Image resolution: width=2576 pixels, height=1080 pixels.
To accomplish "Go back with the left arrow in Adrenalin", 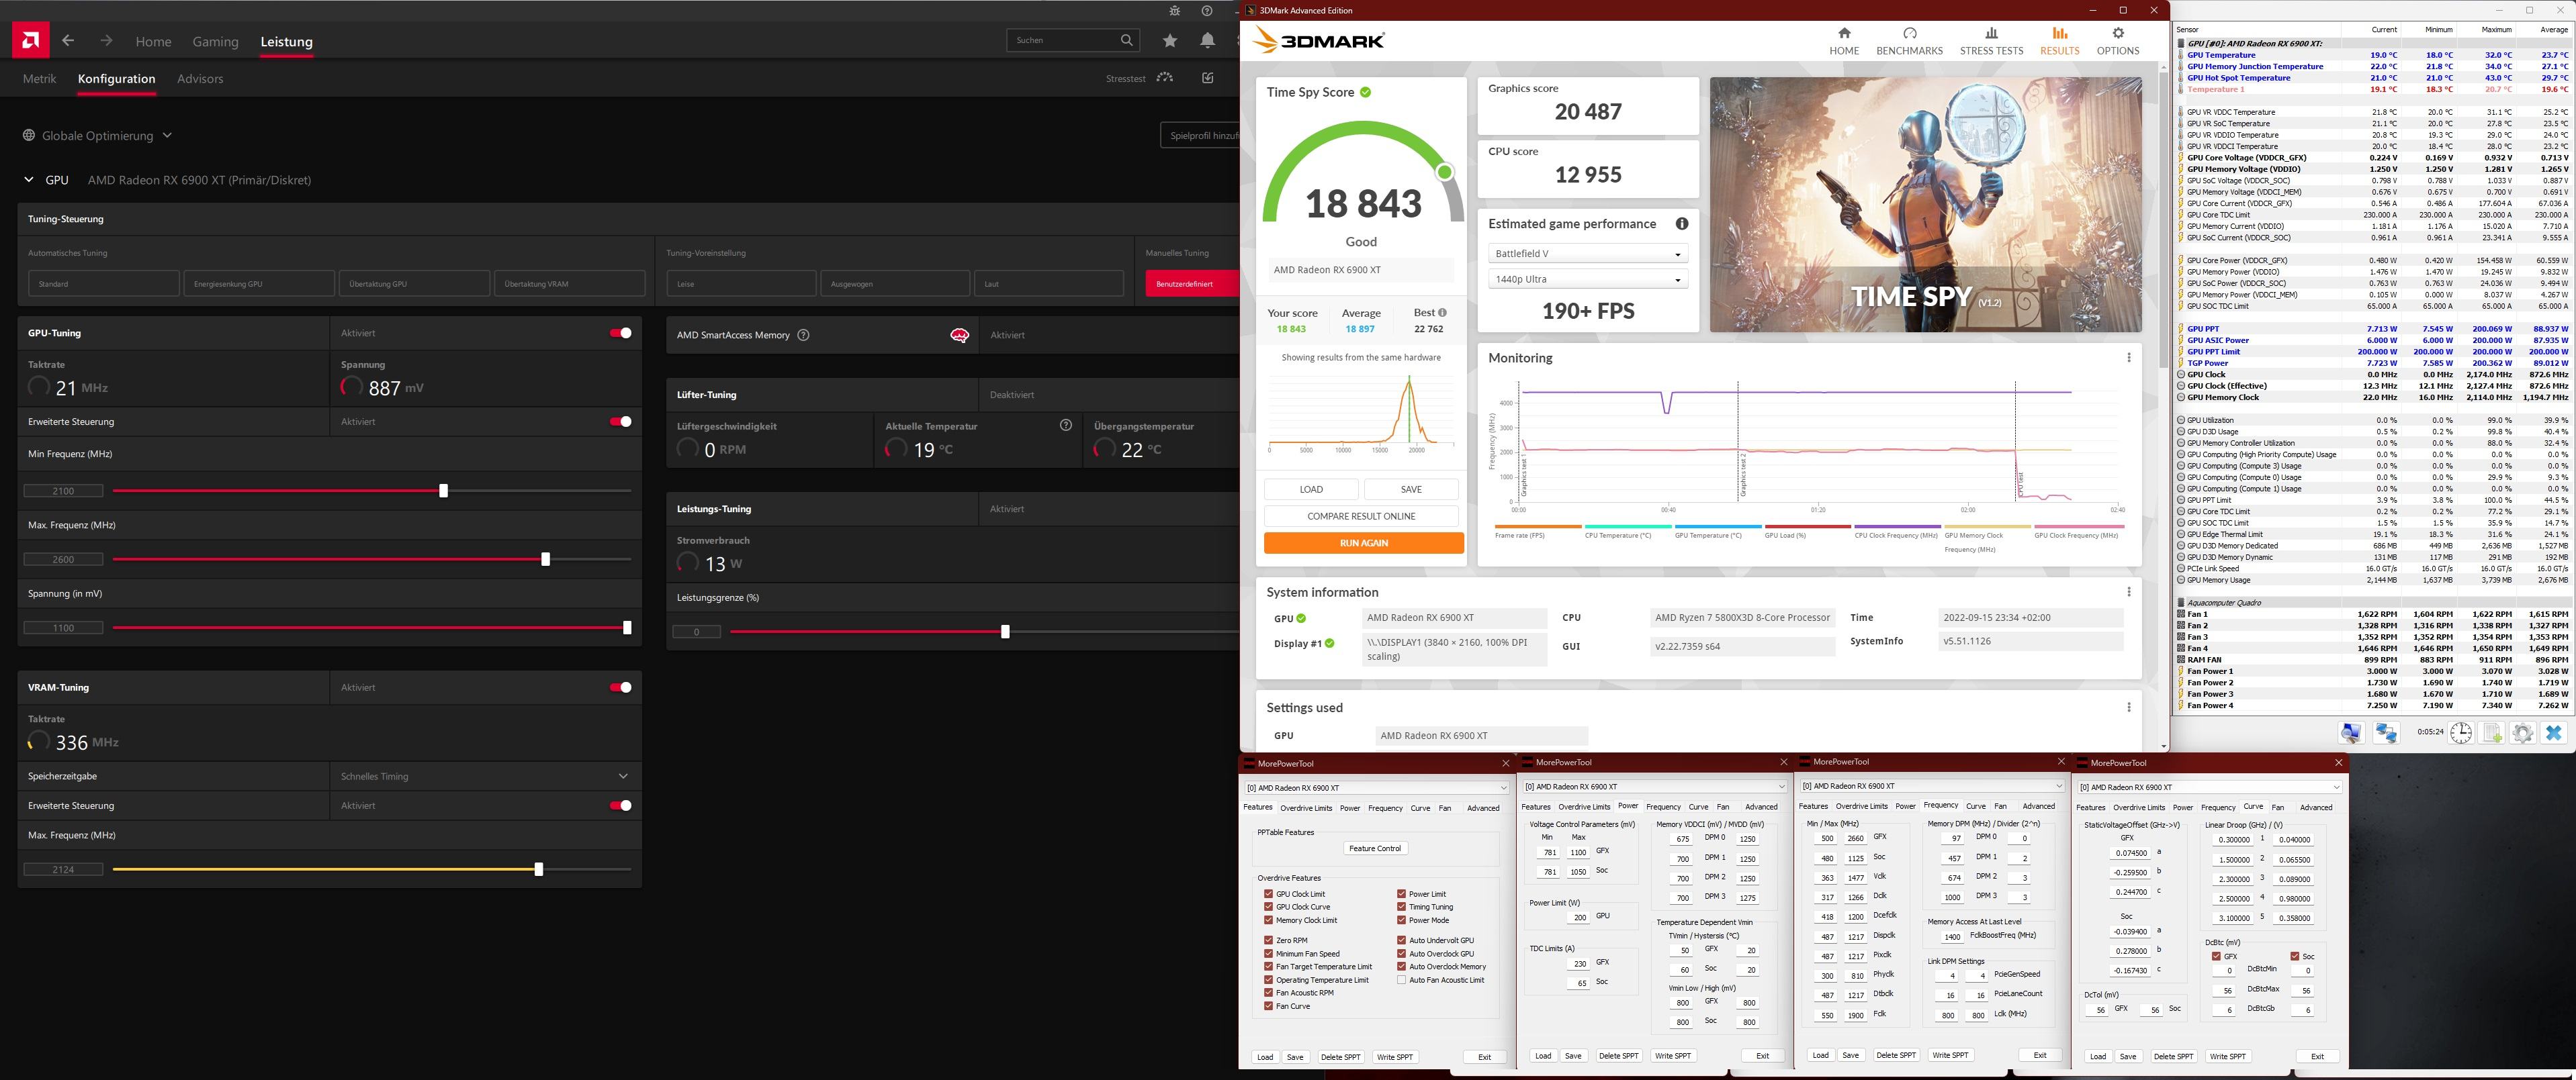I will pyautogui.click(x=68, y=41).
